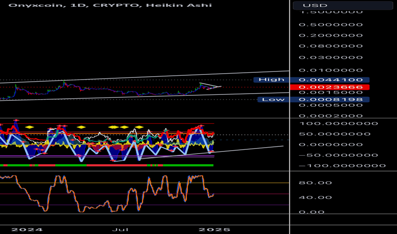Click the red current price 0.0023666 label
This screenshot has height=234, width=397.
pos(330,87)
